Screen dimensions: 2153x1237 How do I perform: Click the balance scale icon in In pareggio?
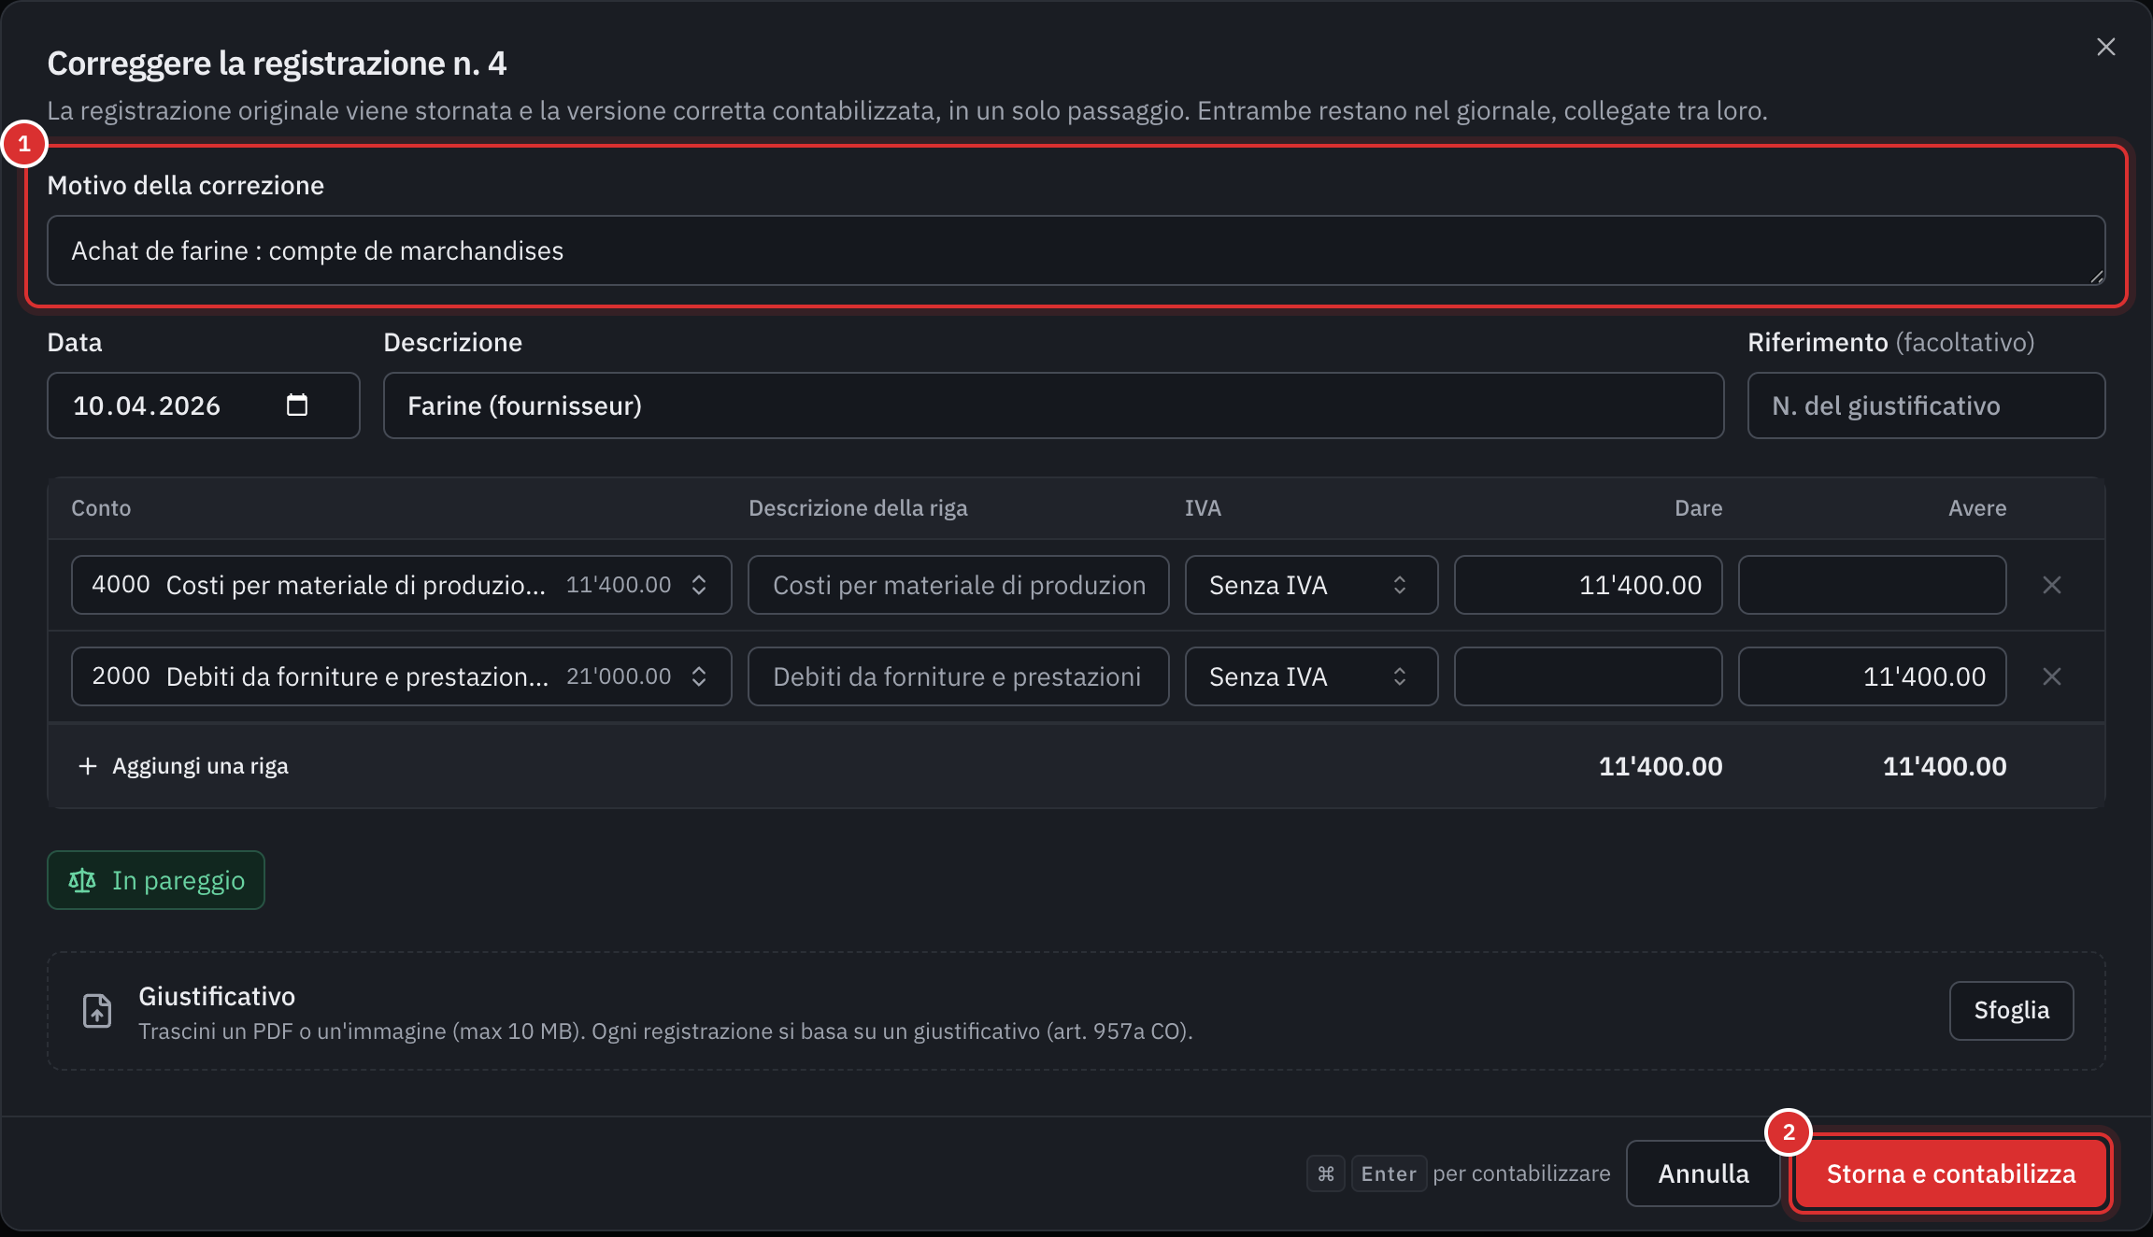[x=82, y=880]
